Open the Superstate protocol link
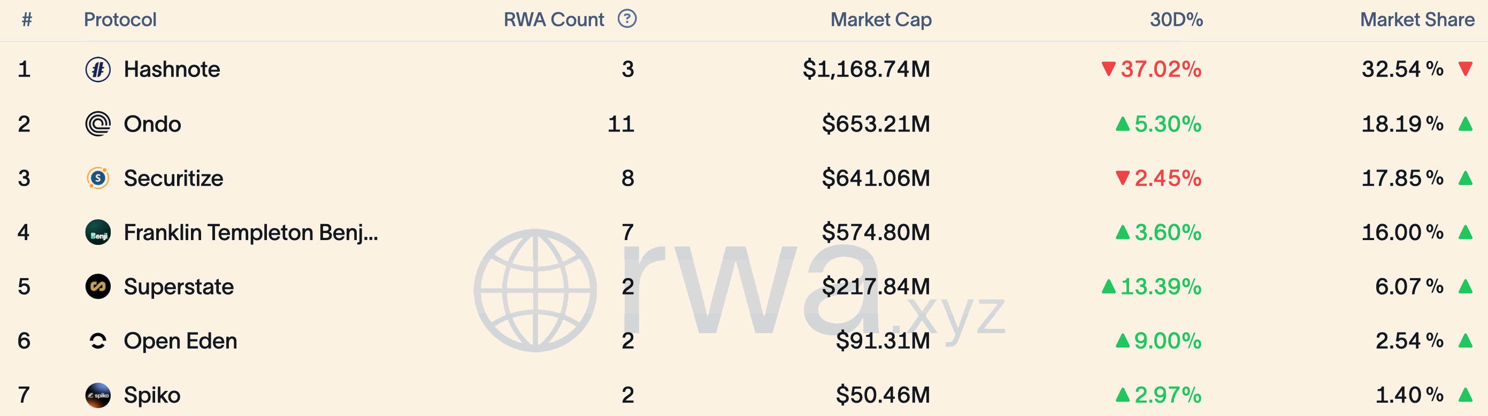Image resolution: width=1488 pixels, height=416 pixels. [x=179, y=287]
